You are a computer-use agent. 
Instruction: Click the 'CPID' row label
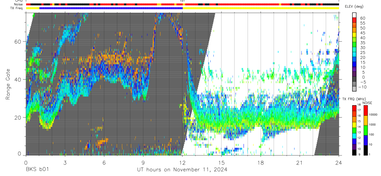(x=19, y=1)
